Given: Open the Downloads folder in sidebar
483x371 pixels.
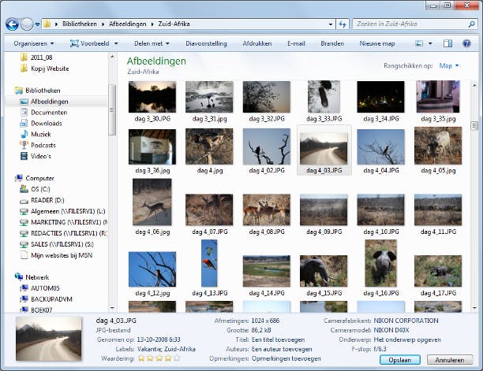Looking at the screenshot, I should pyautogui.click(x=47, y=124).
